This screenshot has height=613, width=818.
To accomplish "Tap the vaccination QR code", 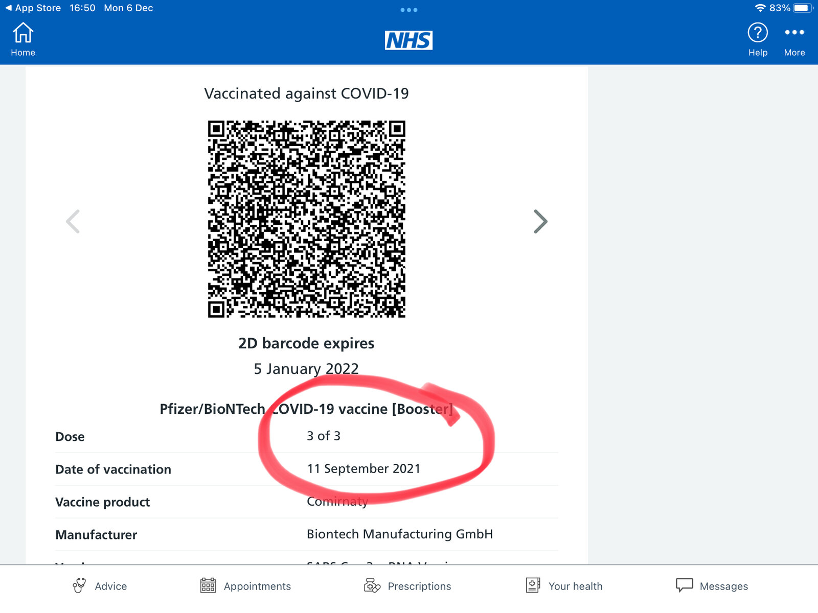I will [307, 219].
